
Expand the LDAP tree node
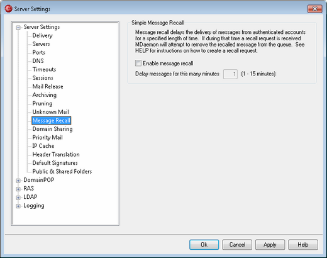[18, 198]
